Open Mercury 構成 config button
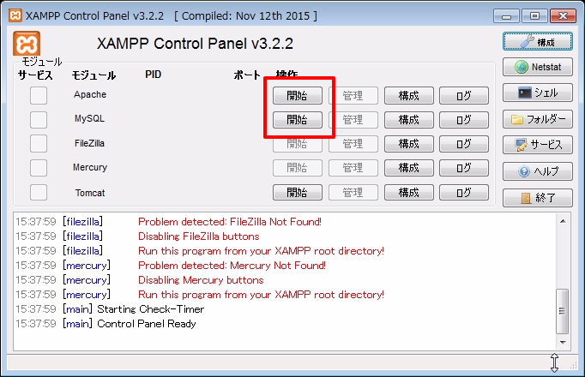 click(409, 168)
